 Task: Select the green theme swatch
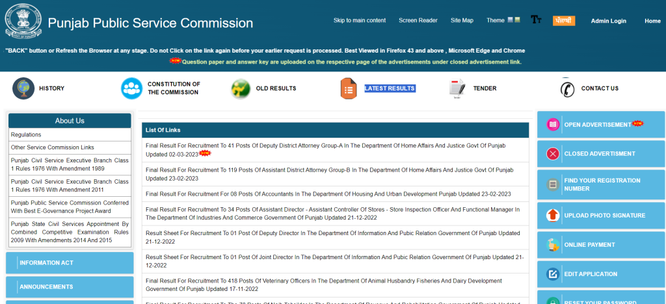517,20
